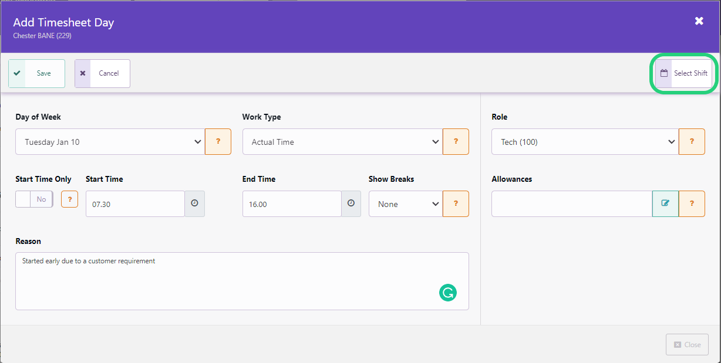Expand the Day of Week dropdown

[x=110, y=142]
